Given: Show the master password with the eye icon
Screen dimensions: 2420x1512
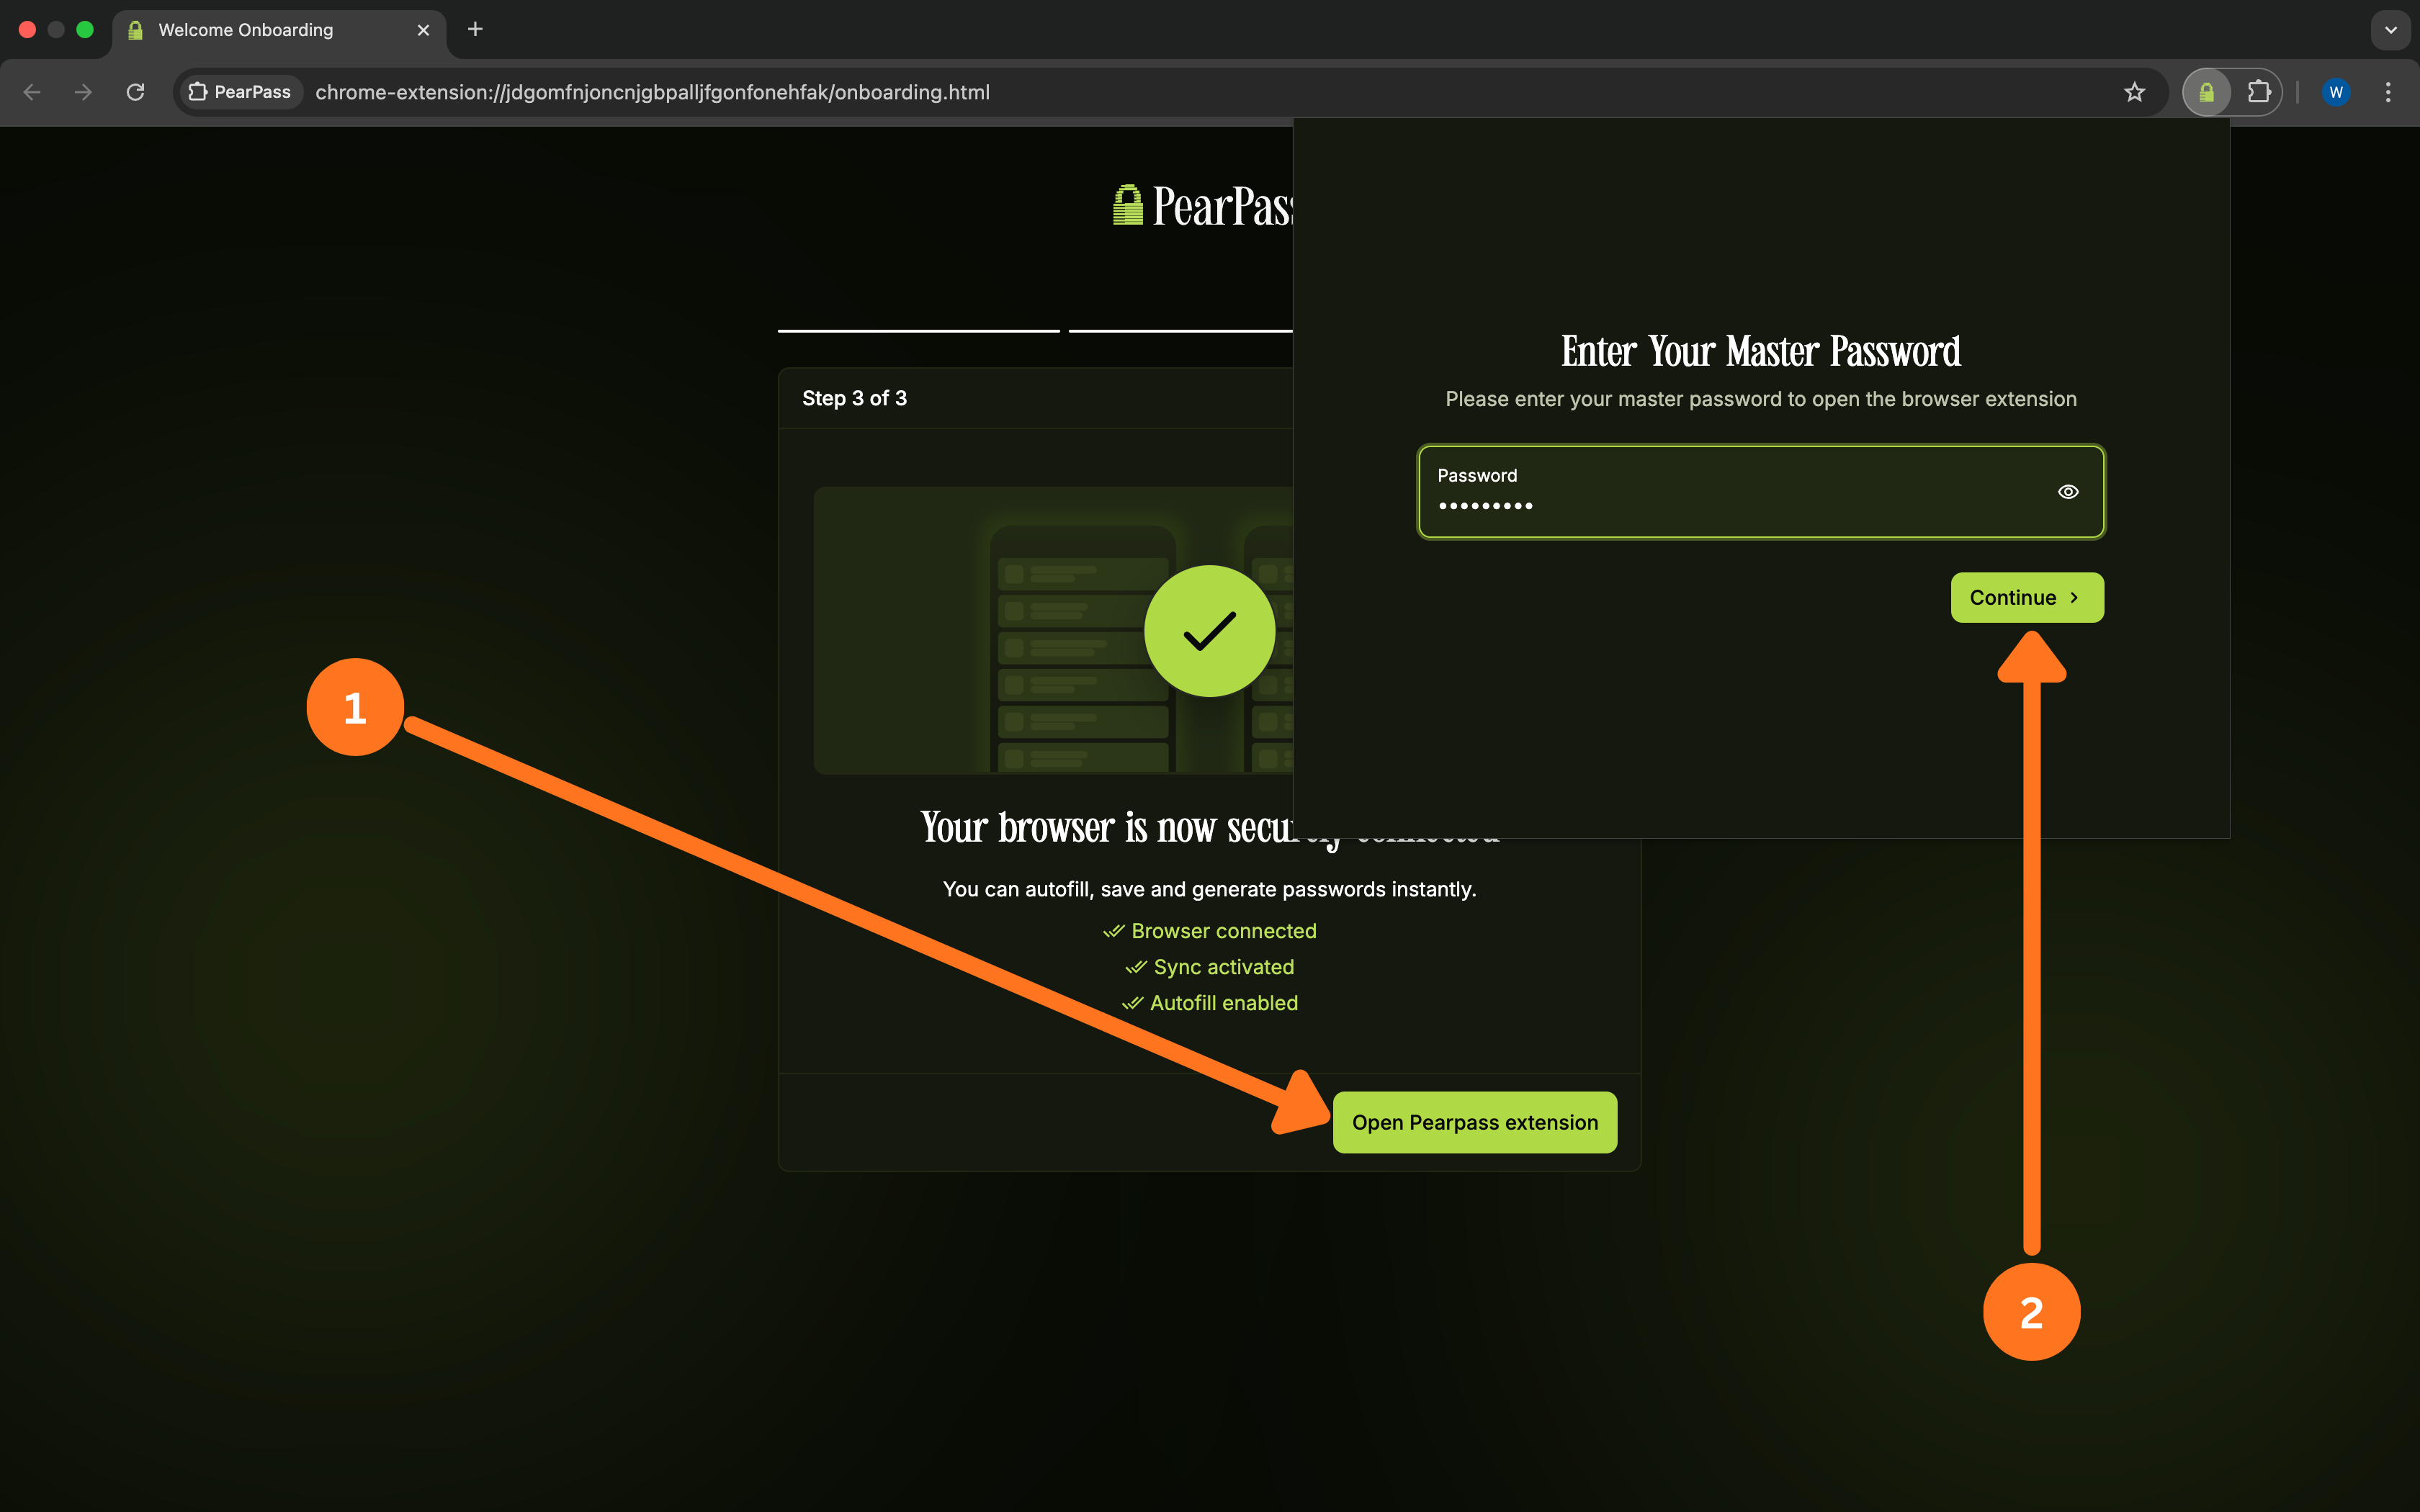Looking at the screenshot, I should pos(2068,491).
